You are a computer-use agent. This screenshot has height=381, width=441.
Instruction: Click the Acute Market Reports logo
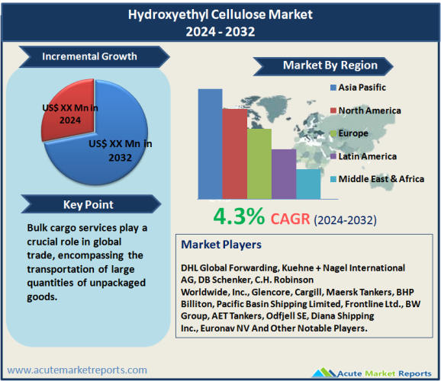pos(372,373)
